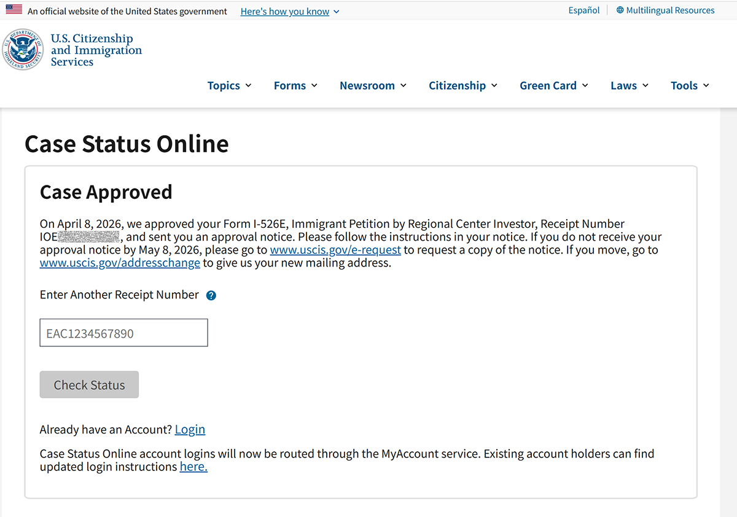Switch the site to Español
The width and height of the screenshot is (737, 517).
pyautogui.click(x=584, y=10)
